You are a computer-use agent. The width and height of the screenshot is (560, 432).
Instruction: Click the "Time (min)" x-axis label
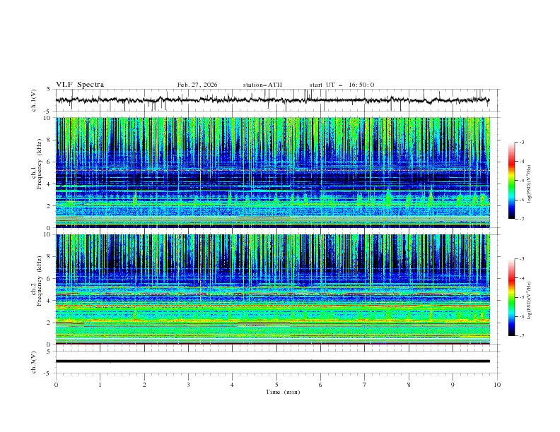click(x=283, y=392)
